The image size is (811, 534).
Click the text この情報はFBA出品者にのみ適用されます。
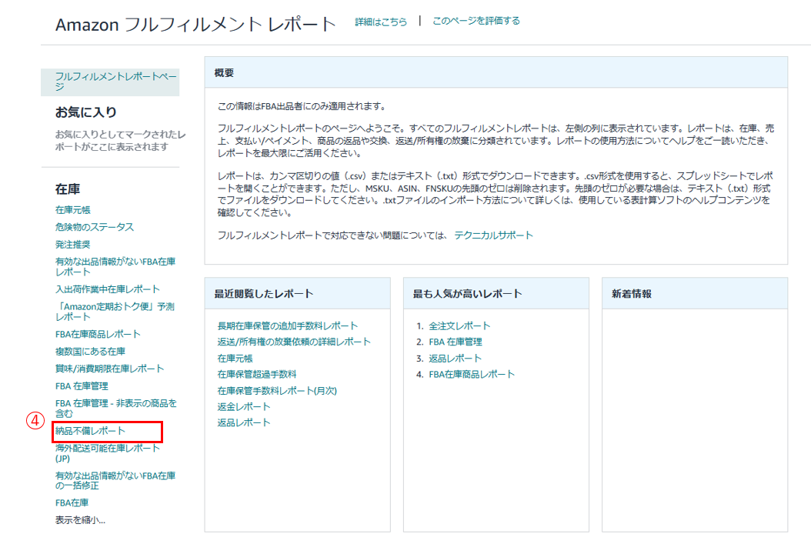302,107
